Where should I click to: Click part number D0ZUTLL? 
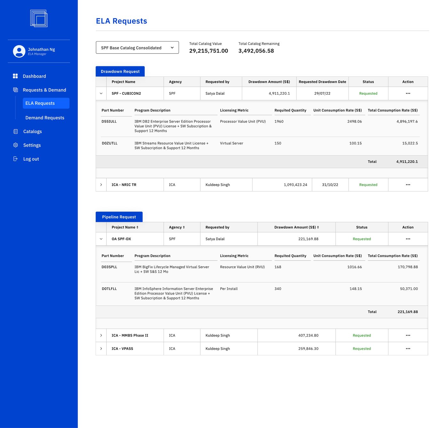109,143
